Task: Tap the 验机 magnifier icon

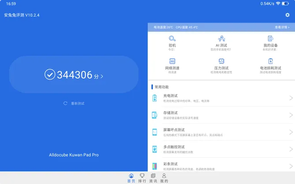Action: [x=172, y=38]
